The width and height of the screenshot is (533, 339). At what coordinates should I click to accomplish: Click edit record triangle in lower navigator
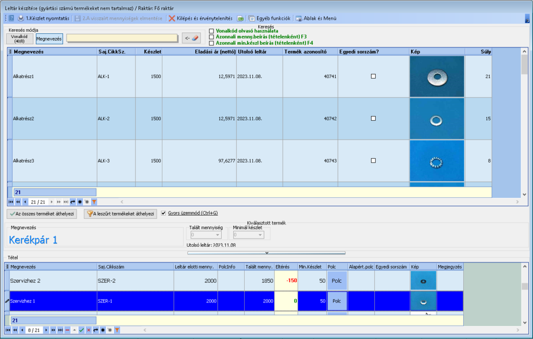(74, 330)
